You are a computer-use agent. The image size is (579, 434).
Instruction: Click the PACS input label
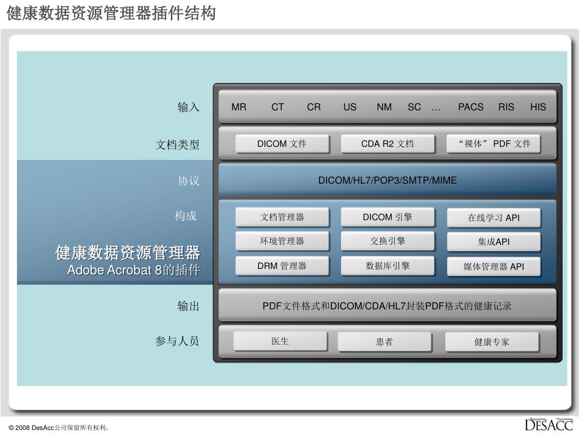(471, 107)
